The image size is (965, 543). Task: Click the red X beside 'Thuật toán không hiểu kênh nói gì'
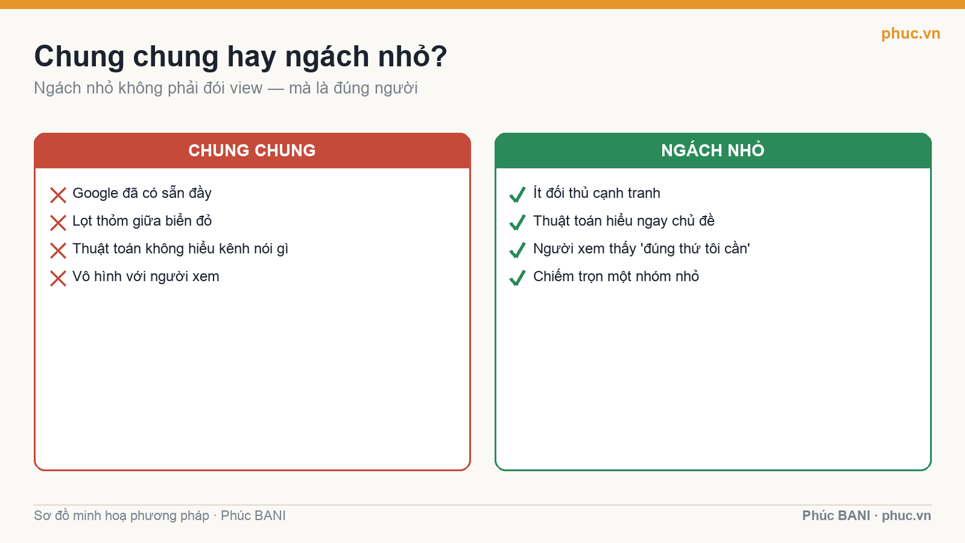pos(58,250)
